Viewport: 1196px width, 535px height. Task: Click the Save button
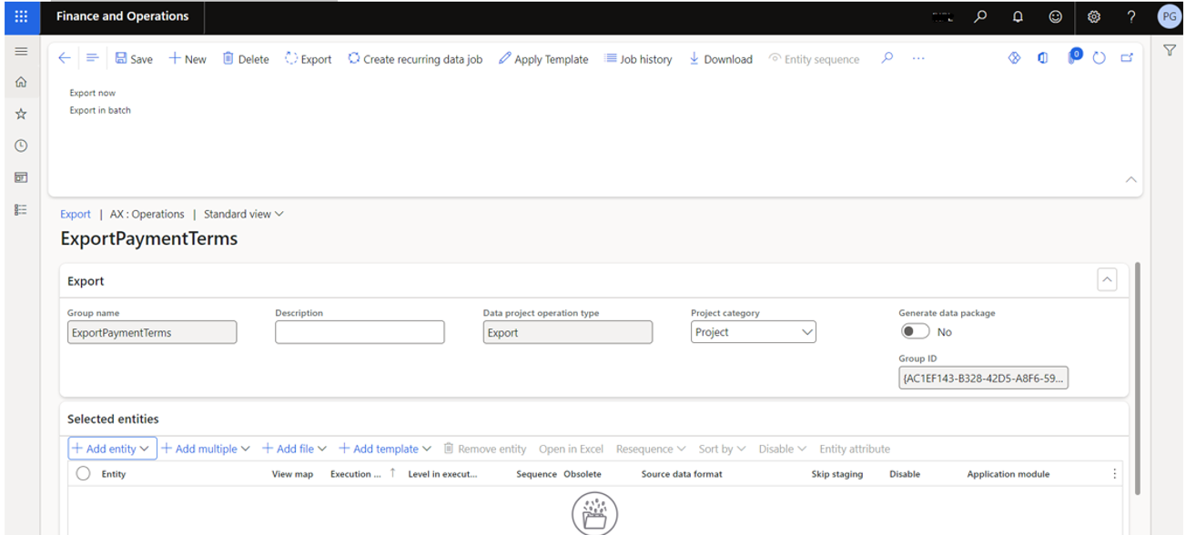point(134,59)
